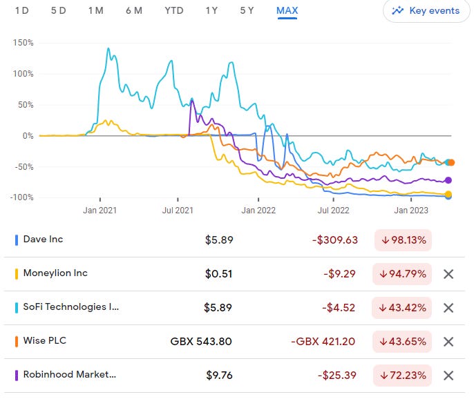This screenshot has width=474, height=399.
Task: Click the -GBX 421.20 change value
Action: point(323,342)
